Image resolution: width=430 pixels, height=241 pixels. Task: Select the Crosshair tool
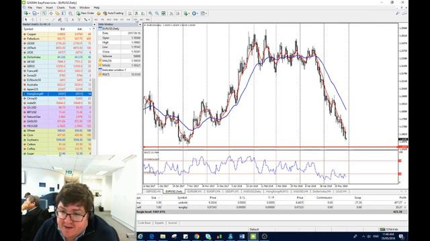pyautogui.click(x=33, y=19)
